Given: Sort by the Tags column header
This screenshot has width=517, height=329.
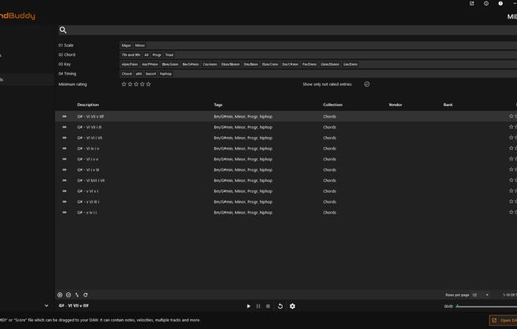Looking at the screenshot, I should [x=218, y=104].
